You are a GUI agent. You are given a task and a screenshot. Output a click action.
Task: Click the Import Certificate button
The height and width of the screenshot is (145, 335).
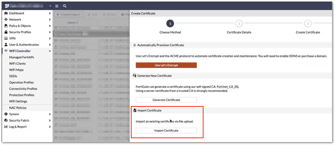point(166,131)
